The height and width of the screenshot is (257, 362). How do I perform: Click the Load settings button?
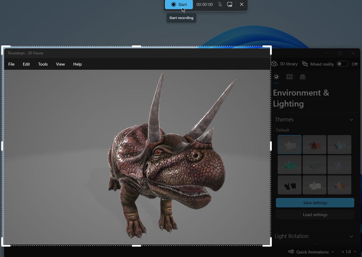point(315,215)
